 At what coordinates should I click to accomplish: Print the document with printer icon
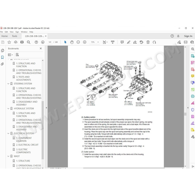tap(22, 42)
